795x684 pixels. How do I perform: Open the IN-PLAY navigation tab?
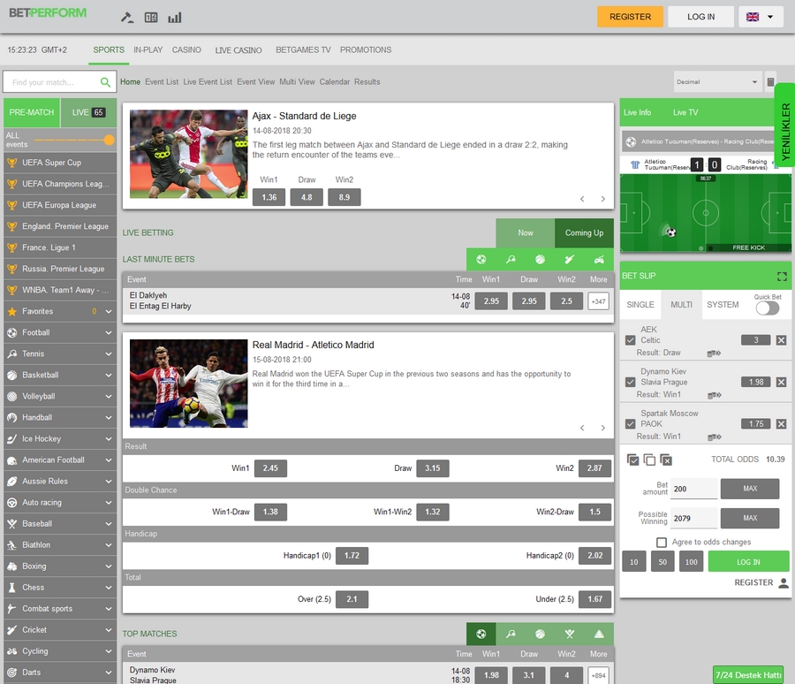pyautogui.click(x=148, y=49)
